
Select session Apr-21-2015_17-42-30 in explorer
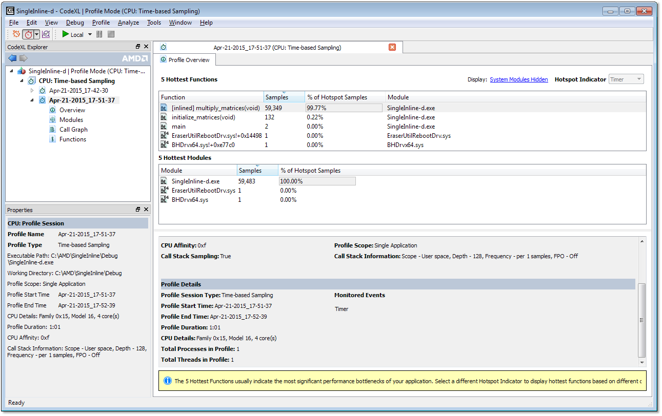click(78, 91)
